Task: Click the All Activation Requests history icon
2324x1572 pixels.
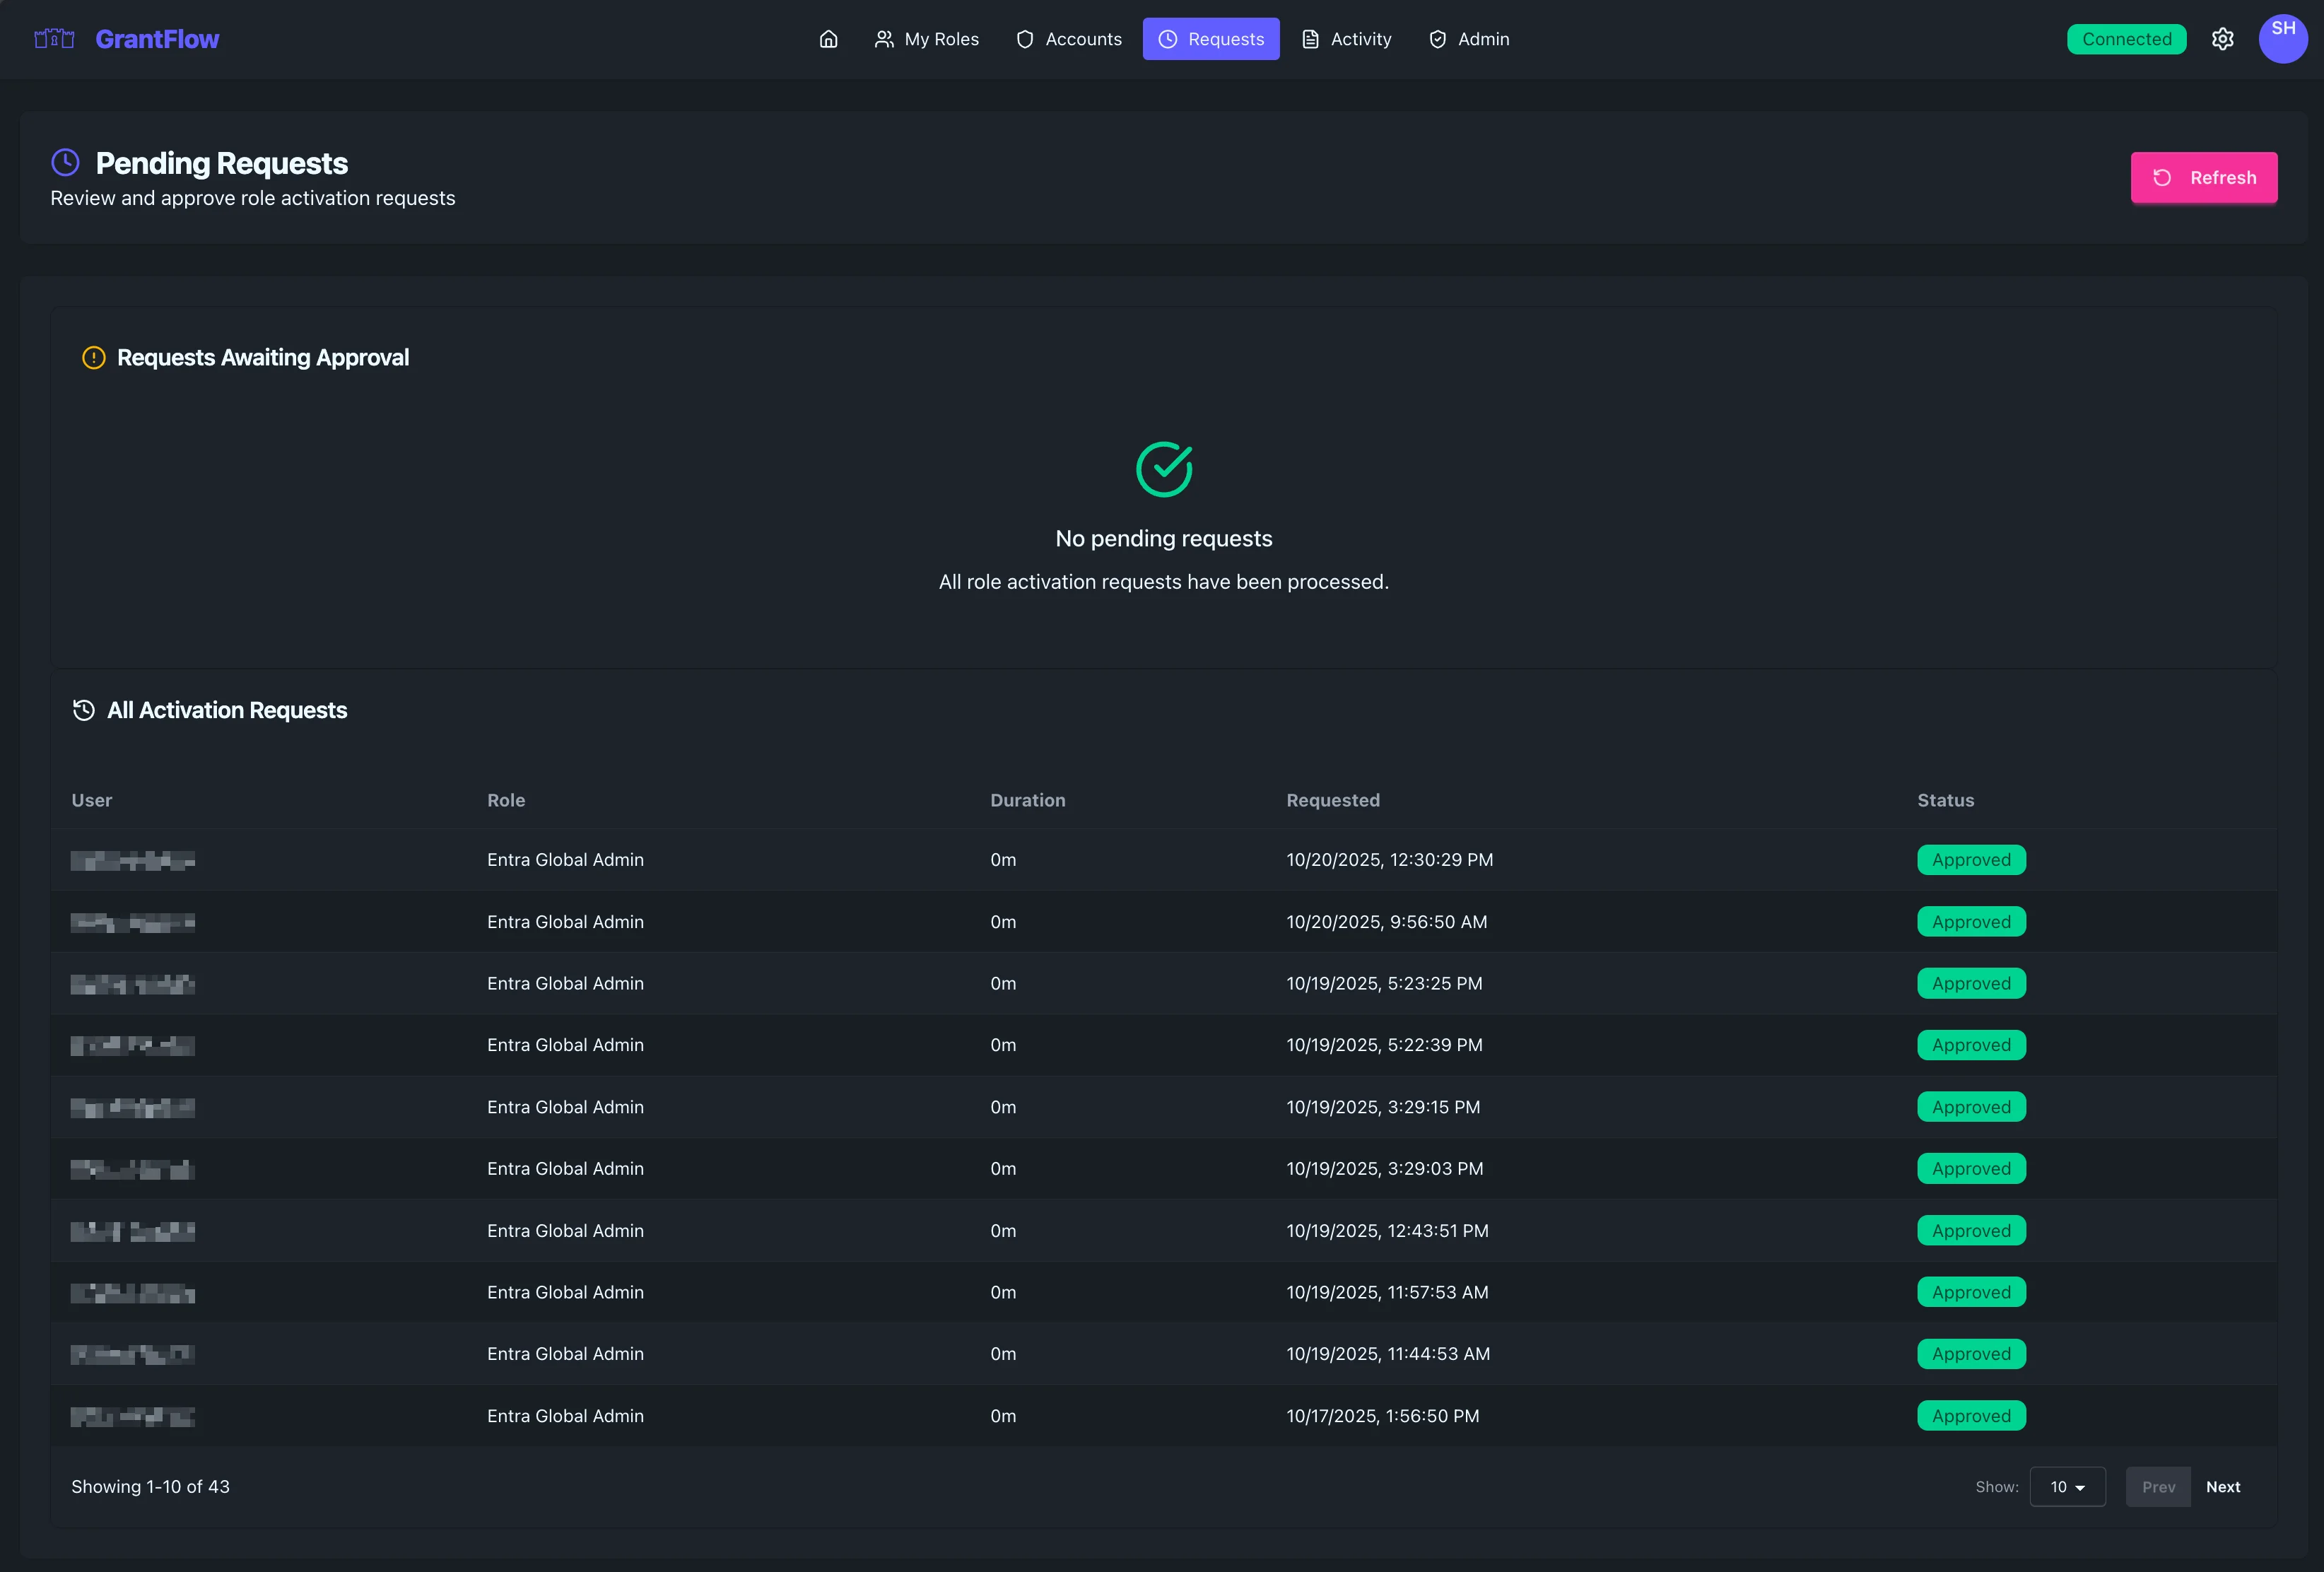Action: coord(84,710)
